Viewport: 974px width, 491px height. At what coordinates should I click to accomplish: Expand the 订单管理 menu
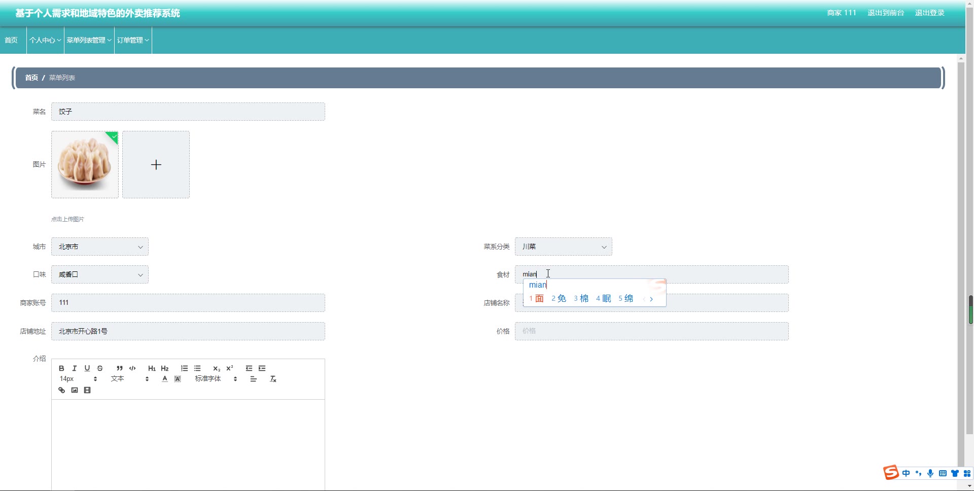(x=133, y=40)
